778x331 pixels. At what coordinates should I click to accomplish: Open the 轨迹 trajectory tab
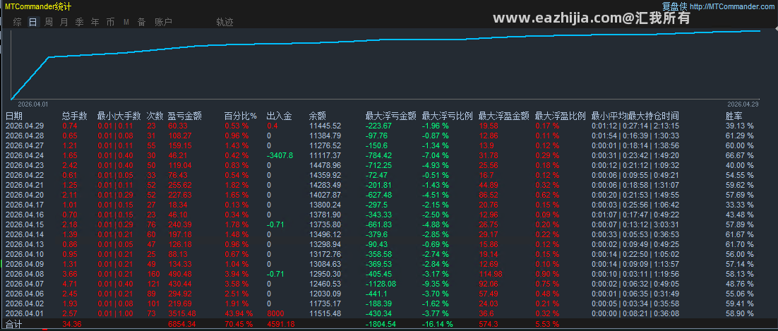(225, 22)
